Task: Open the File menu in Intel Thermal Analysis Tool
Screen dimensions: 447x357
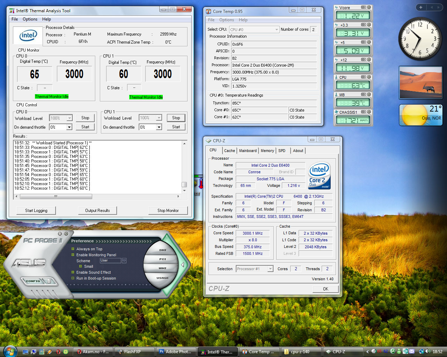Action: tap(15, 19)
